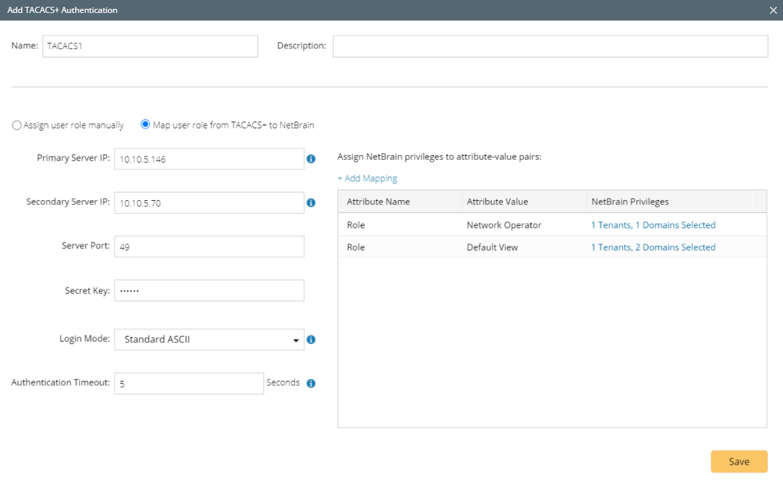Select Assign user role manually option
Screen dimensions: 783x482
(17, 126)
